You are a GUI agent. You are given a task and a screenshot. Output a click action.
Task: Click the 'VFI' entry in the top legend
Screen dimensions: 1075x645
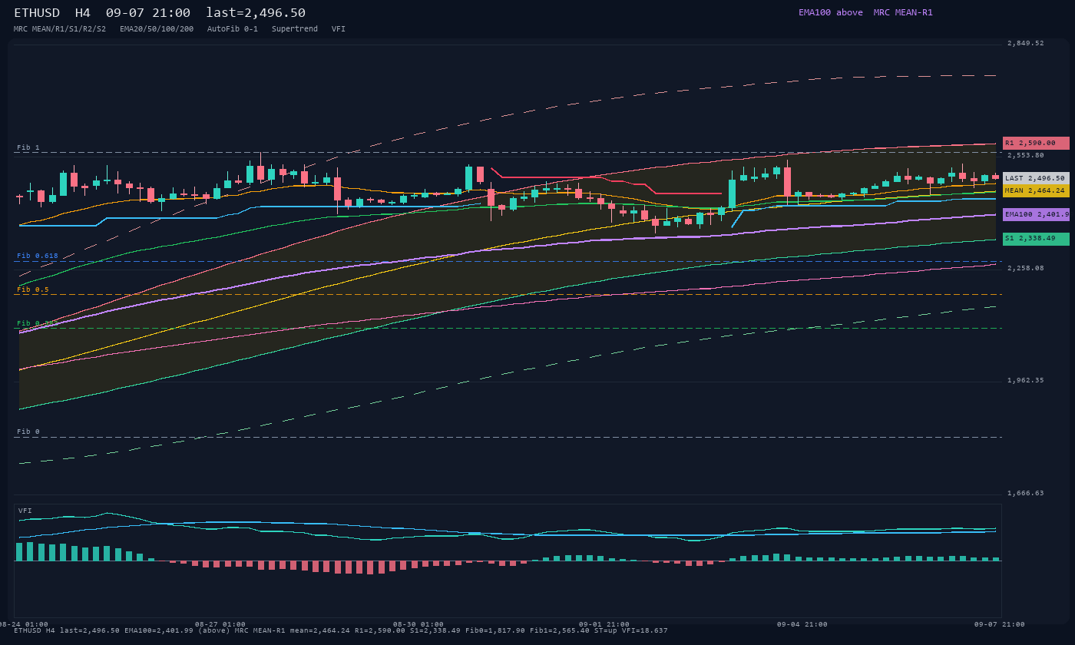pyautogui.click(x=339, y=28)
